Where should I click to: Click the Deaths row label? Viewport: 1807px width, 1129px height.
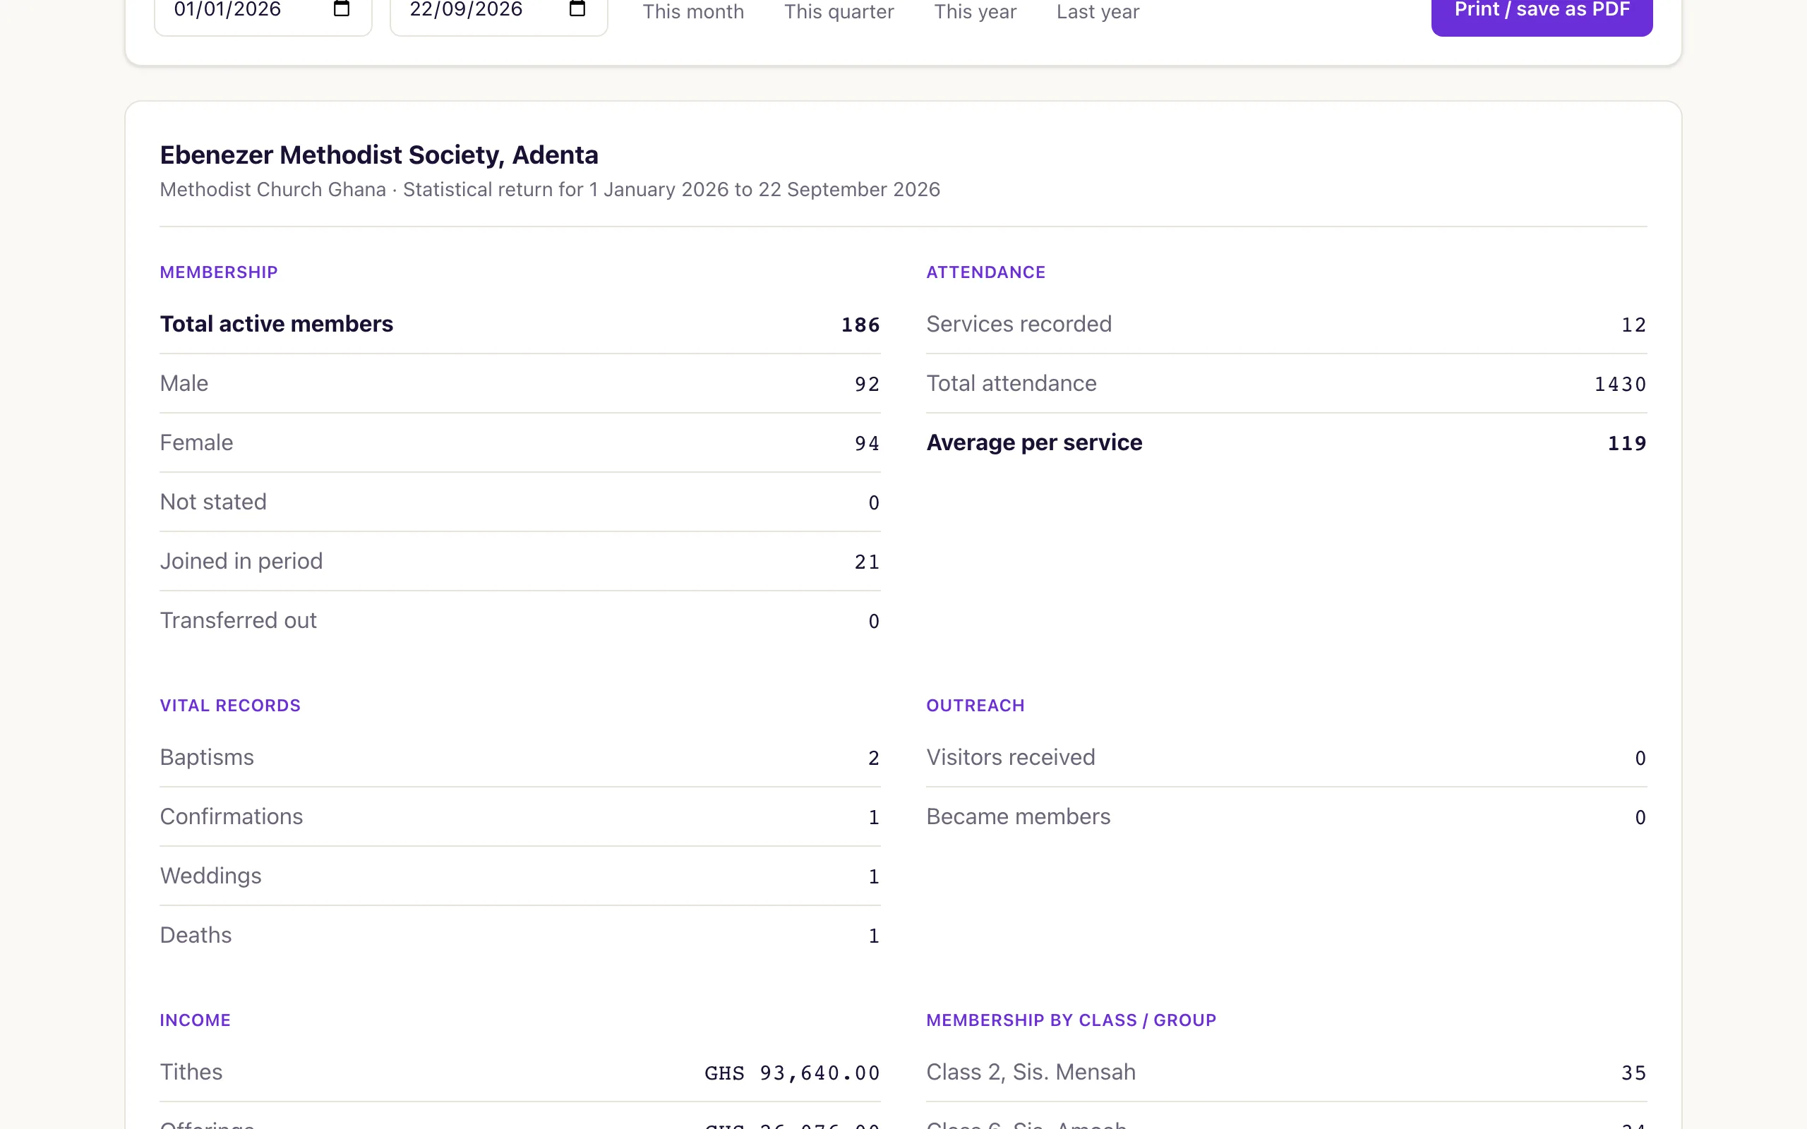(x=196, y=935)
